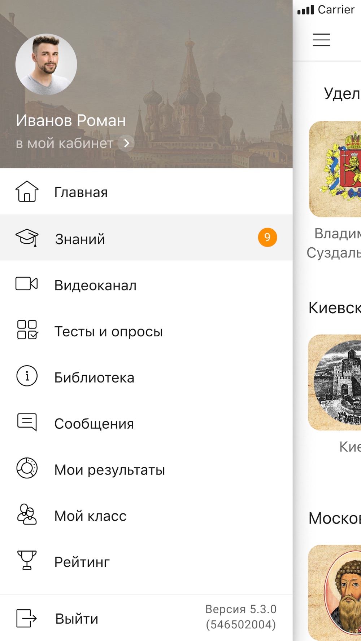Tap the logout door icon
361x641 pixels.
point(27,618)
